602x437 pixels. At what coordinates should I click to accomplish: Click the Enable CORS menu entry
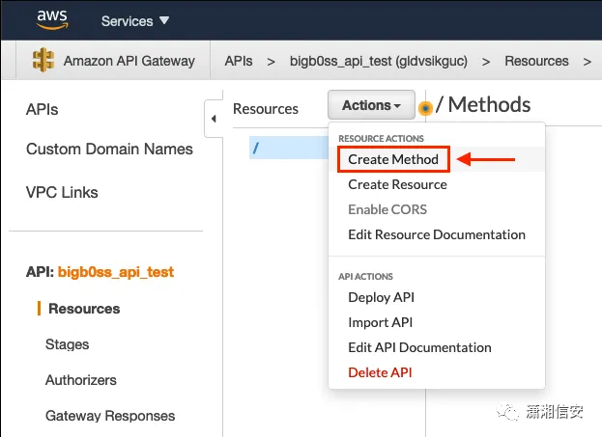coord(387,209)
